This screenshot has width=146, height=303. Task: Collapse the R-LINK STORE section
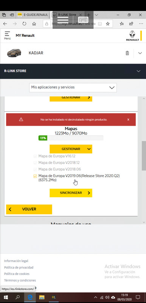click(x=138, y=71)
